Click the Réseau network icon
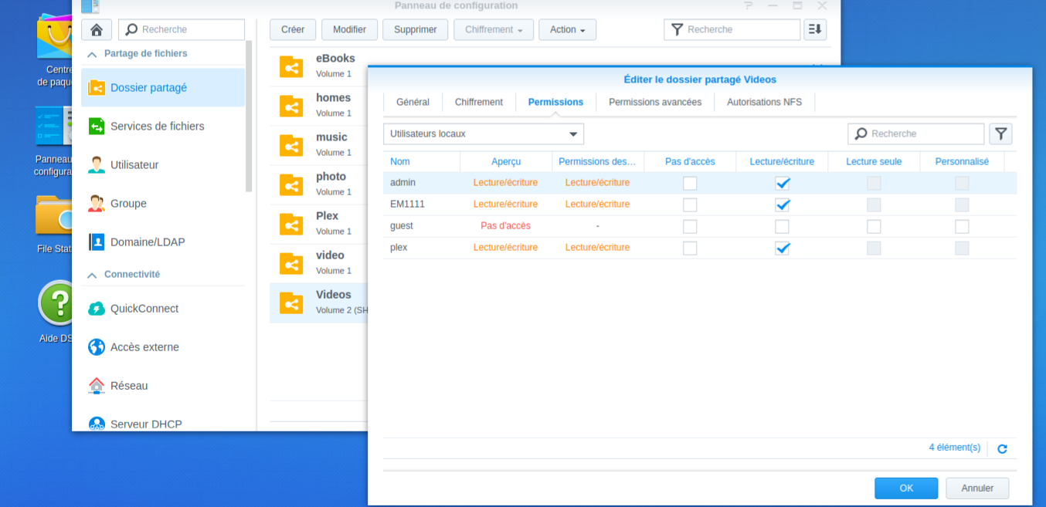This screenshot has width=1046, height=507. (x=97, y=386)
